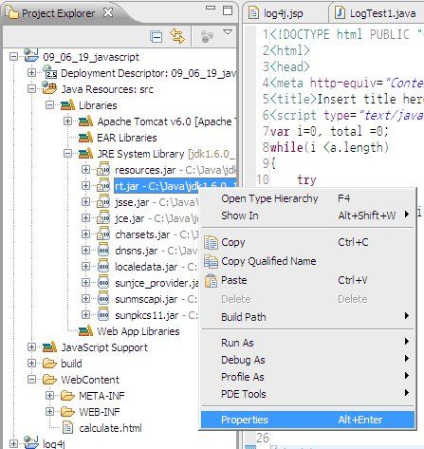Click the Libraries books icon
This screenshot has height=449, width=424.
tap(67, 104)
